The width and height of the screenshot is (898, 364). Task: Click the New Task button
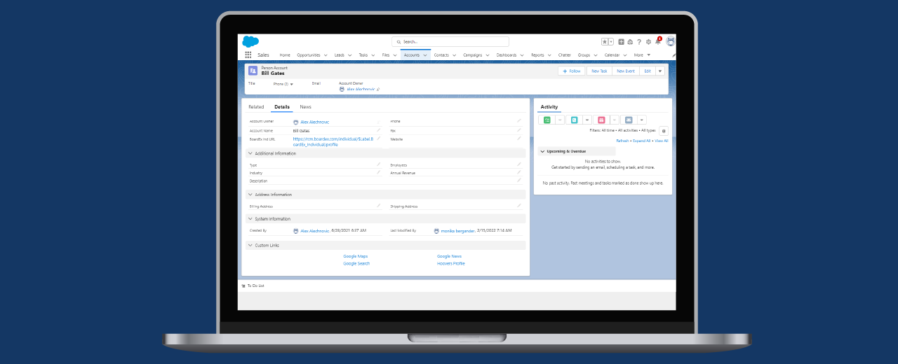[599, 71]
